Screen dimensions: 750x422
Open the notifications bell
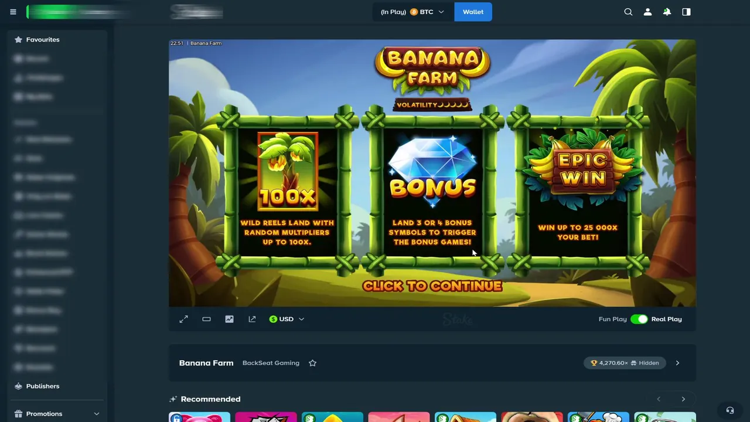click(x=667, y=12)
